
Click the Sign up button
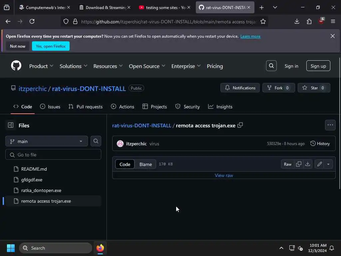[318, 66]
